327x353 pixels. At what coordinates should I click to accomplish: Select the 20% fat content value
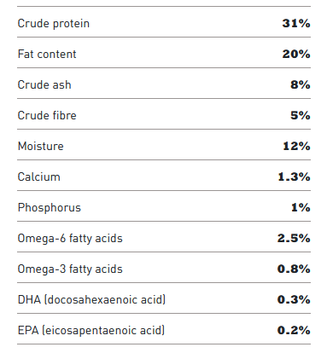(296, 54)
